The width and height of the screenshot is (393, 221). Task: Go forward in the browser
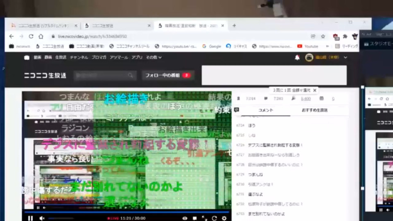(21, 36)
